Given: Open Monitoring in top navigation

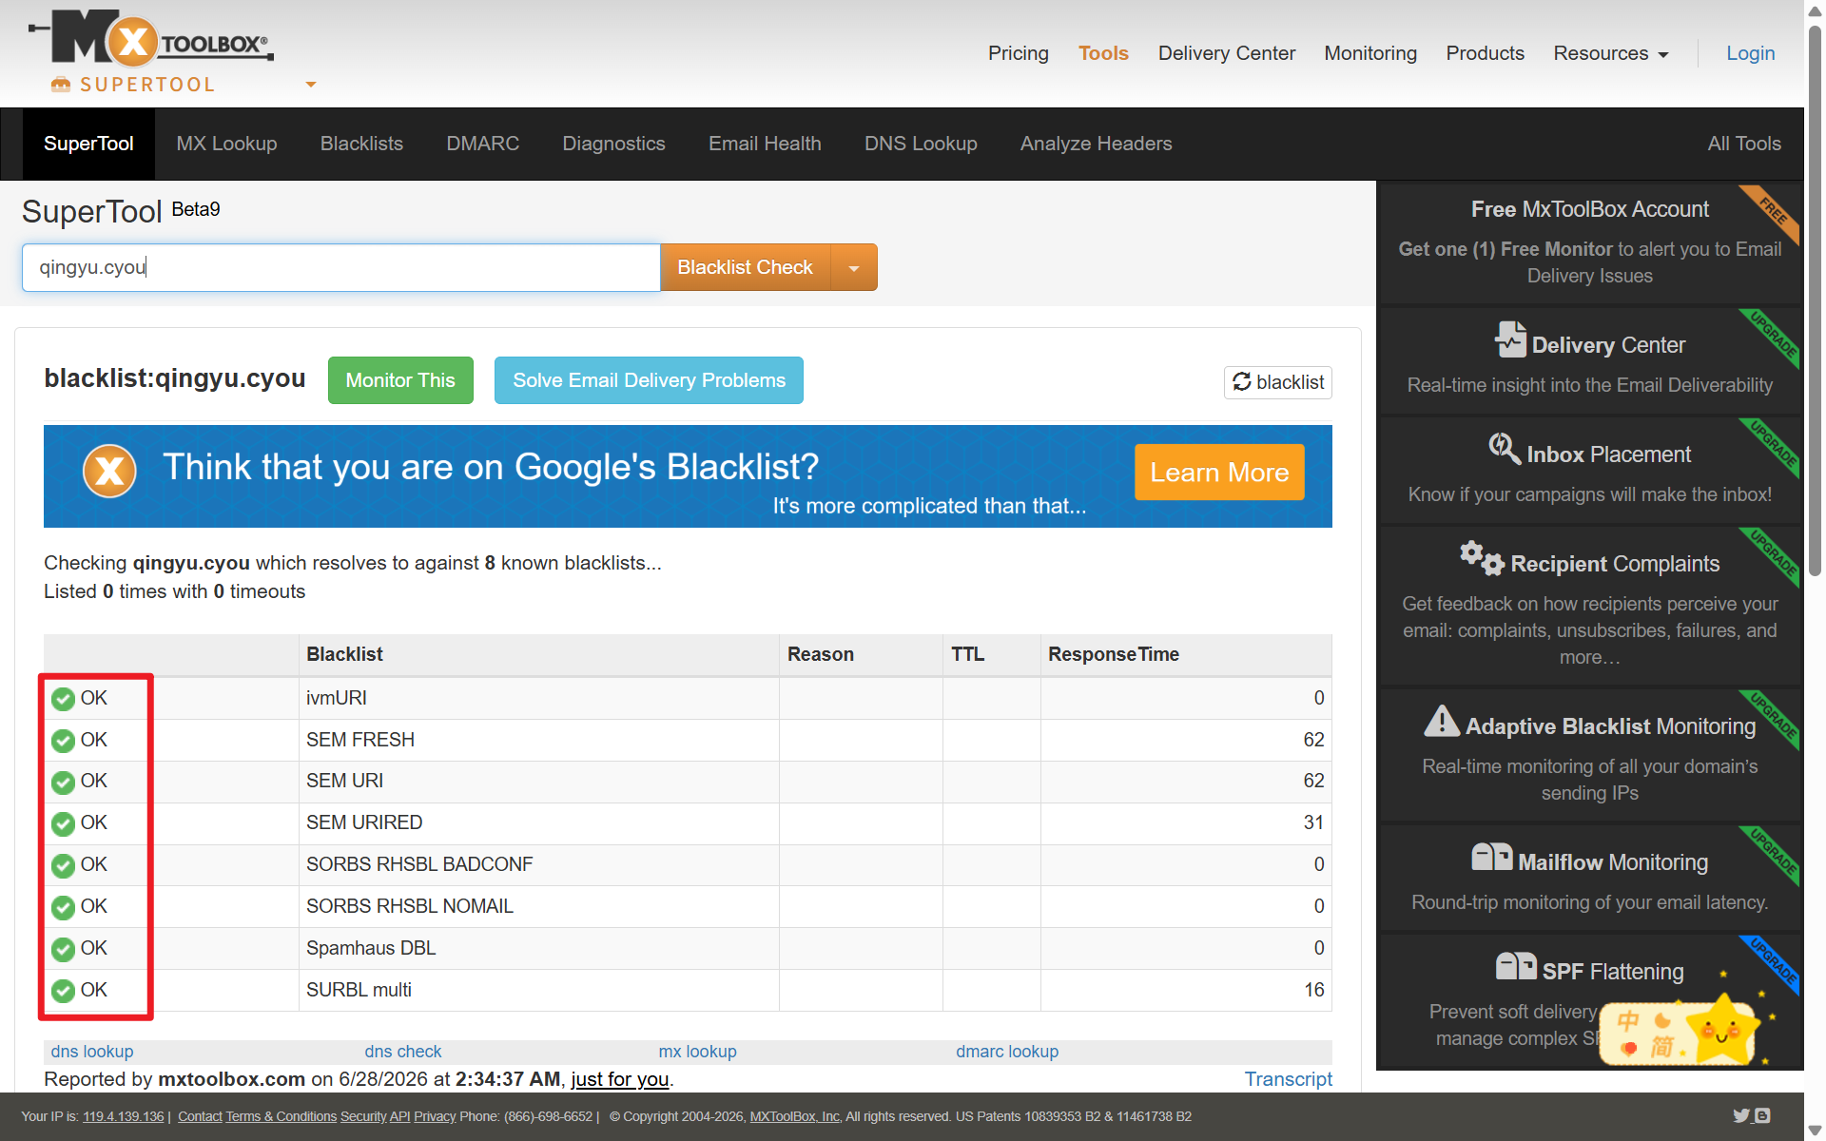Looking at the screenshot, I should (1370, 53).
